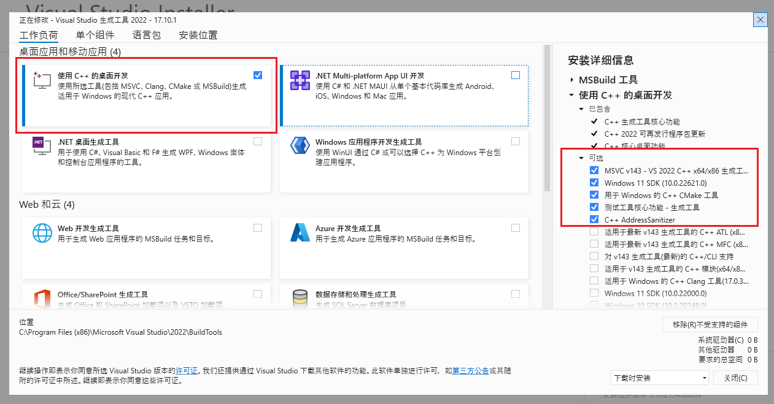Click the Web 开发生成工具 globe icon
Screen dimensions: 774x404
42,232
